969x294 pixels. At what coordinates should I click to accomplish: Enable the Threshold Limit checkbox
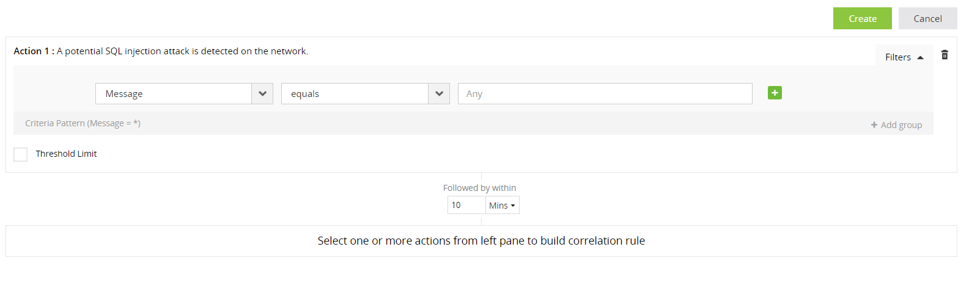click(21, 154)
